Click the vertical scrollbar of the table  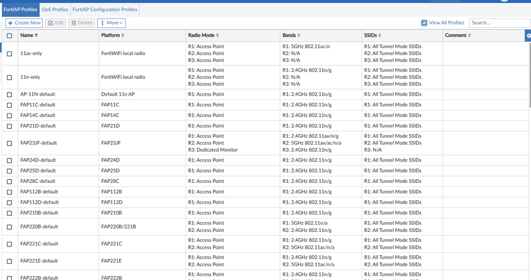(530, 75)
